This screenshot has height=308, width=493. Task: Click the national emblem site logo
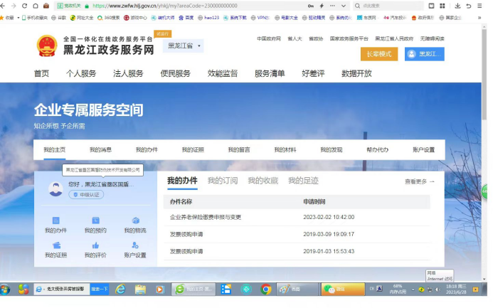pyautogui.click(x=47, y=46)
